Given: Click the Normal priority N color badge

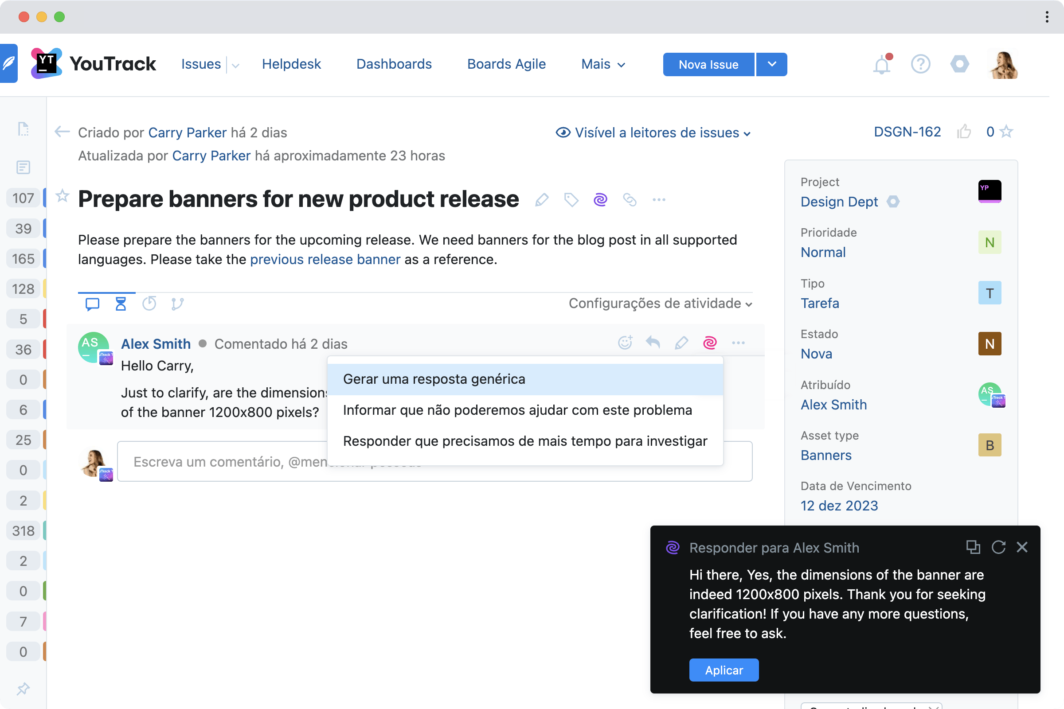Looking at the screenshot, I should (990, 242).
